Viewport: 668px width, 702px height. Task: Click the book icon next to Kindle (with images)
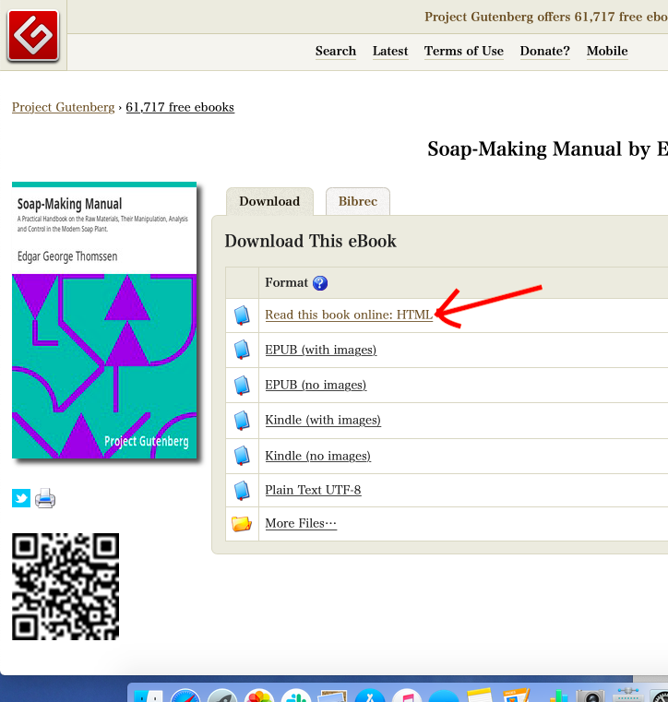coord(242,421)
